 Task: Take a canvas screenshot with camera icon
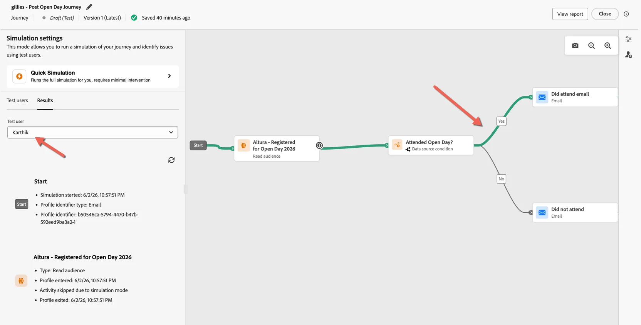[x=575, y=45]
